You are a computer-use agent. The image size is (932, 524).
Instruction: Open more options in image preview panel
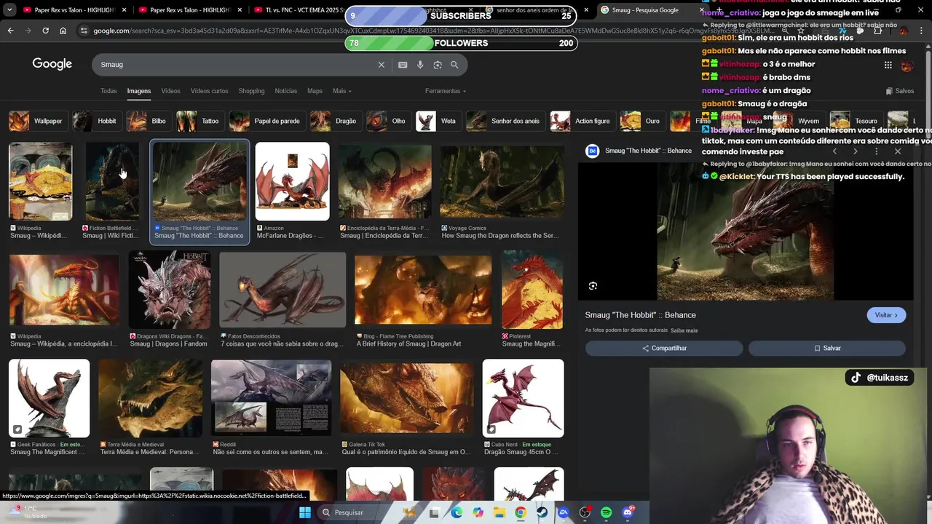click(877, 151)
